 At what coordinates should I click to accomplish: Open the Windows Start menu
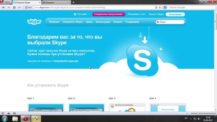[4, 119]
